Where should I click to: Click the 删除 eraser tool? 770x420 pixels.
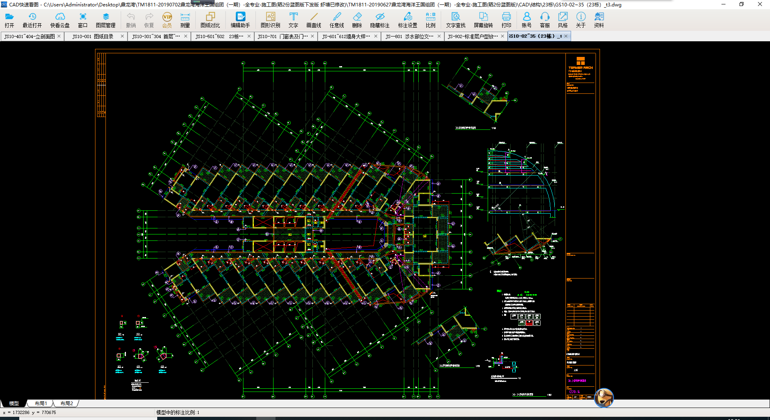[357, 20]
